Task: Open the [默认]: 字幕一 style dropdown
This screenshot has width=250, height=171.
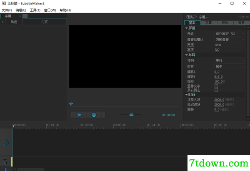Action: (x=212, y=17)
